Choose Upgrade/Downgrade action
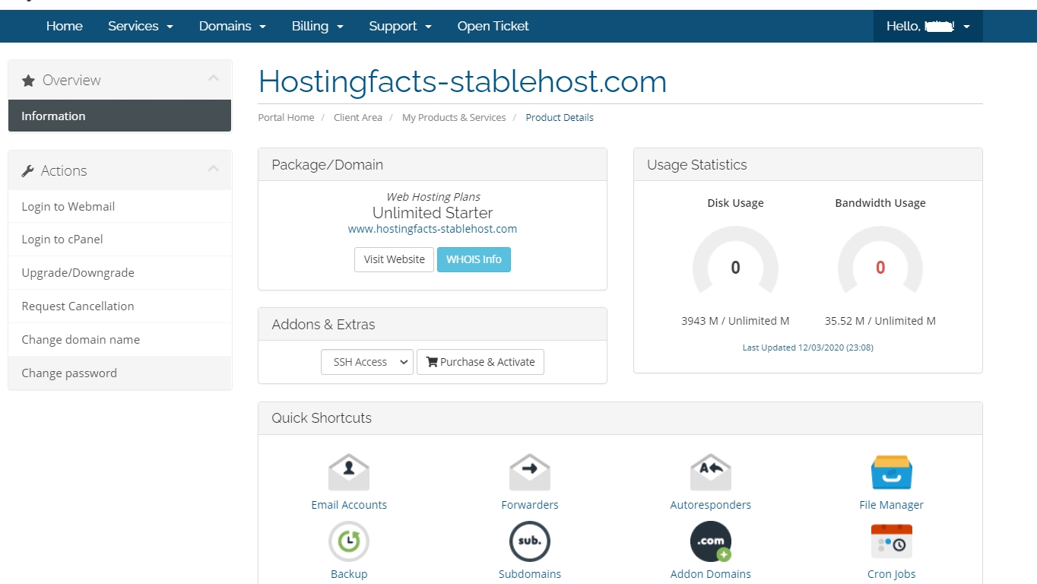The height and width of the screenshot is (584, 1037). click(x=120, y=273)
